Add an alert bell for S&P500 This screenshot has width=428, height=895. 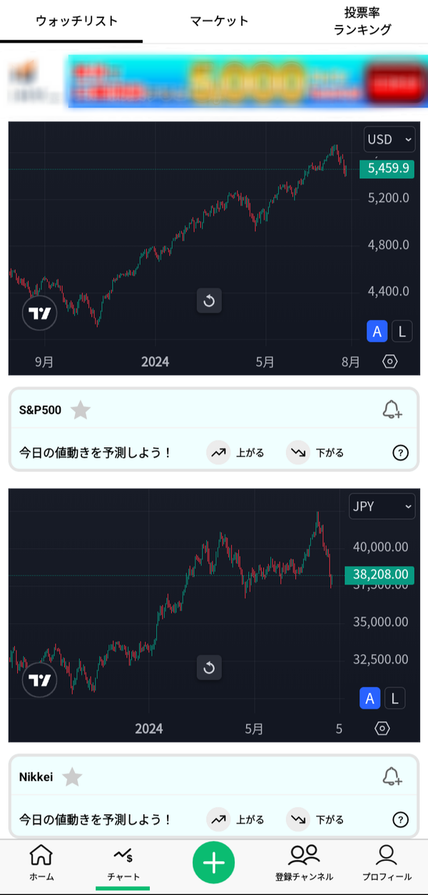click(392, 410)
